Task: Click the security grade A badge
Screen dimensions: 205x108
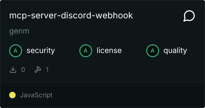Action: pyautogui.click(x=16, y=51)
